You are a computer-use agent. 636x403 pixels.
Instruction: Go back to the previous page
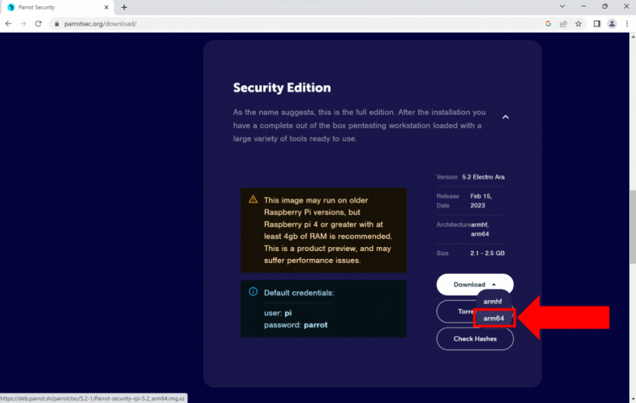coord(8,24)
